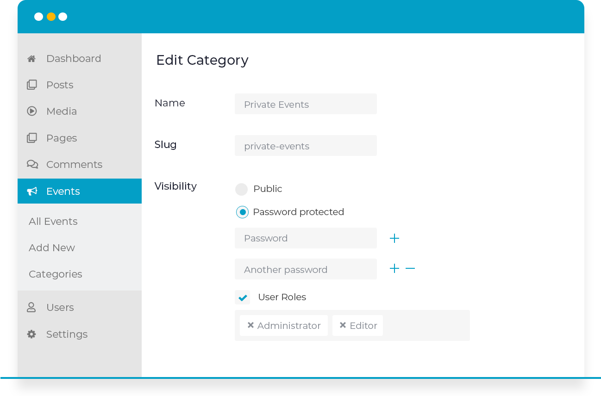This screenshot has width=601, height=396.
Task: Click inside the Slug input field
Action: coord(306,146)
